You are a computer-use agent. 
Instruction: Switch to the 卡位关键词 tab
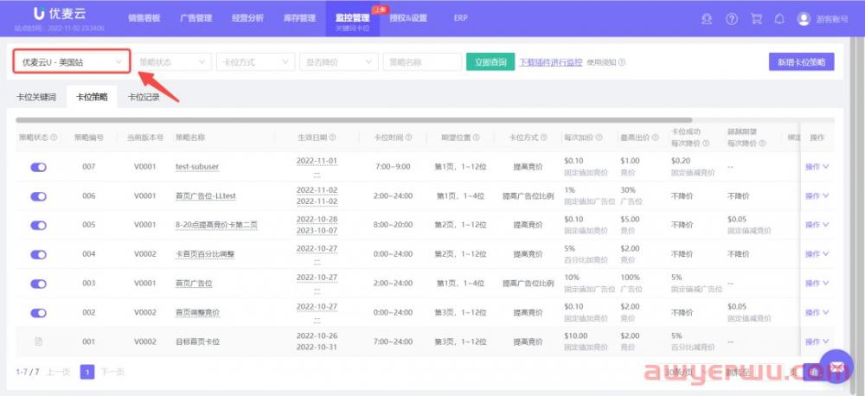pos(35,98)
